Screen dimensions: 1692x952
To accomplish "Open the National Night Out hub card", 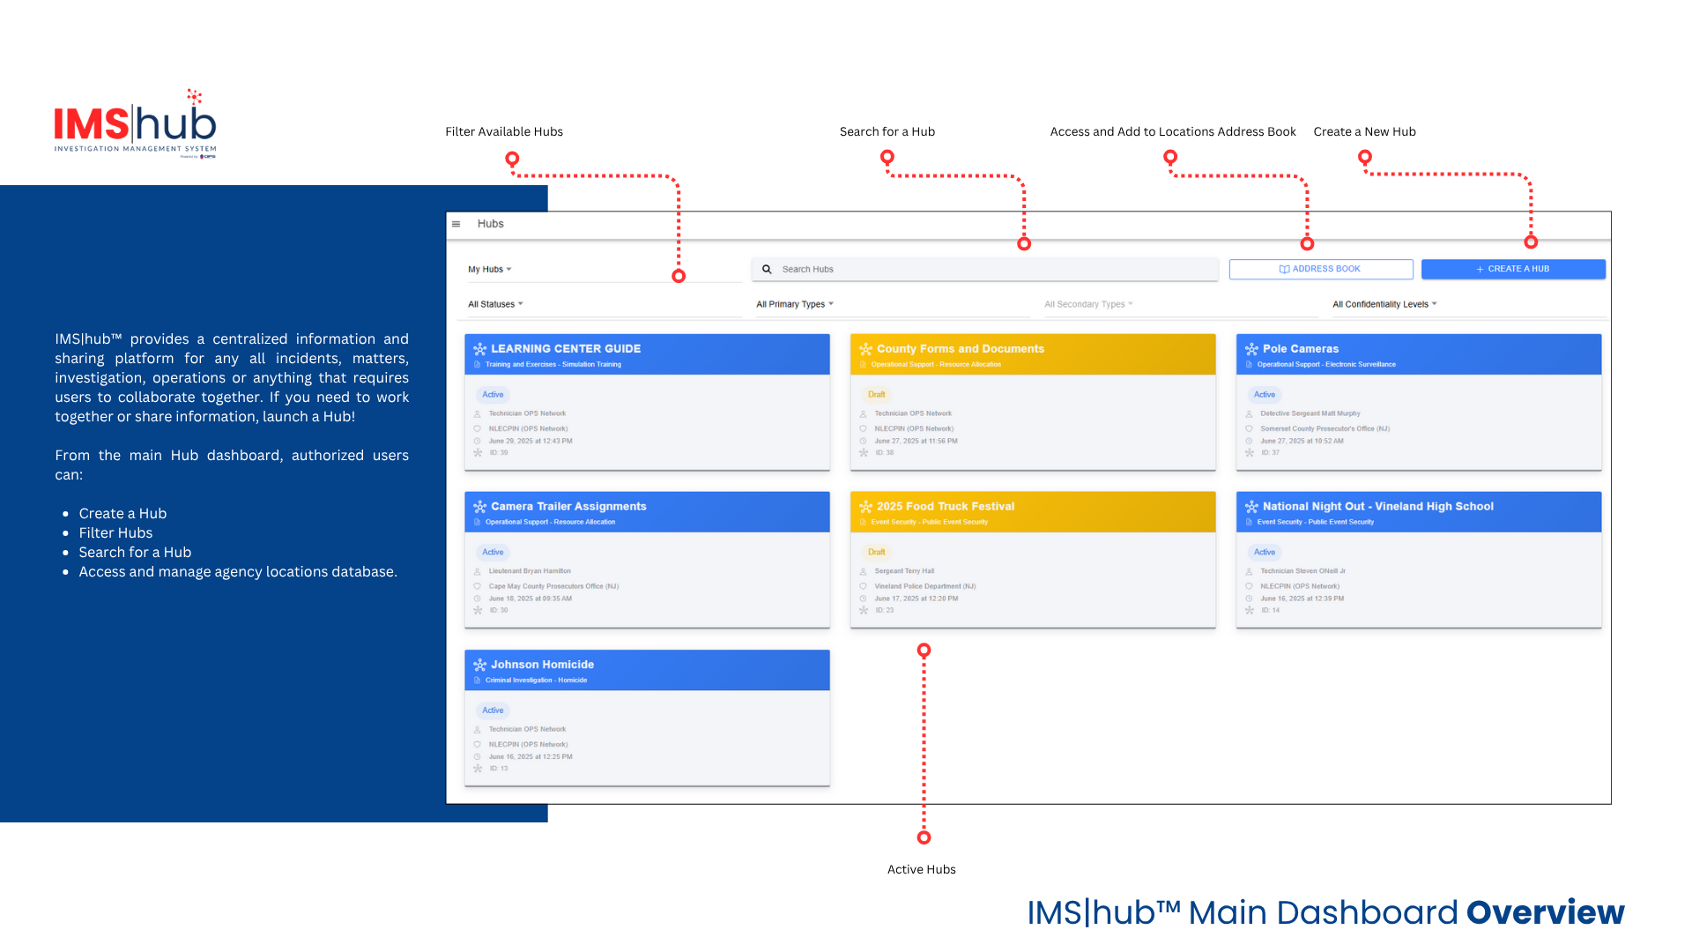I will 1377,507.
